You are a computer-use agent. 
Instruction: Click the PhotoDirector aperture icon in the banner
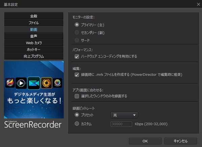[x=46, y=83]
